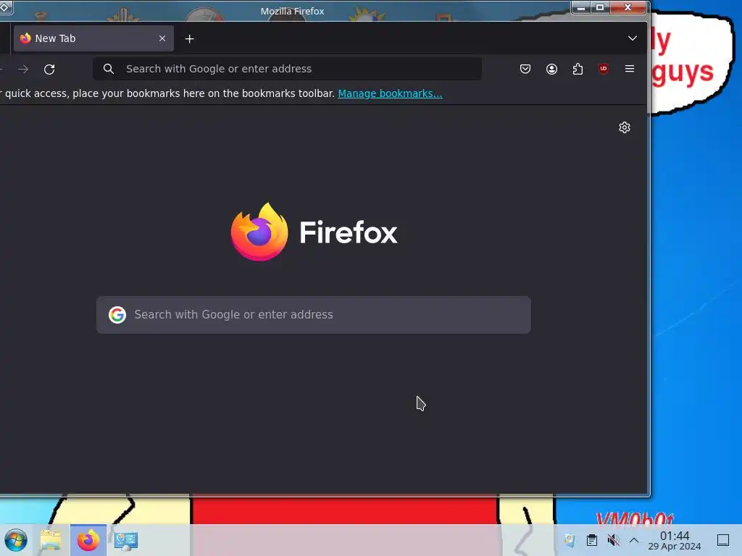Open the window menu icon in title bar

pyautogui.click(x=4, y=7)
